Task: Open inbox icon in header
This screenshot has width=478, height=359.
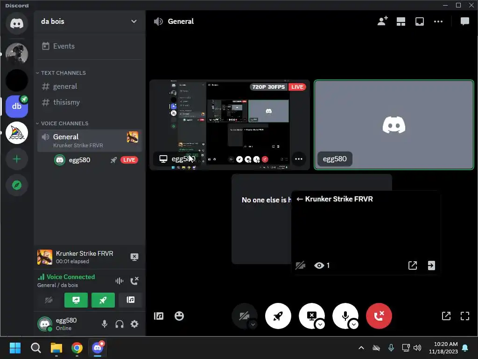Action: 420,22
